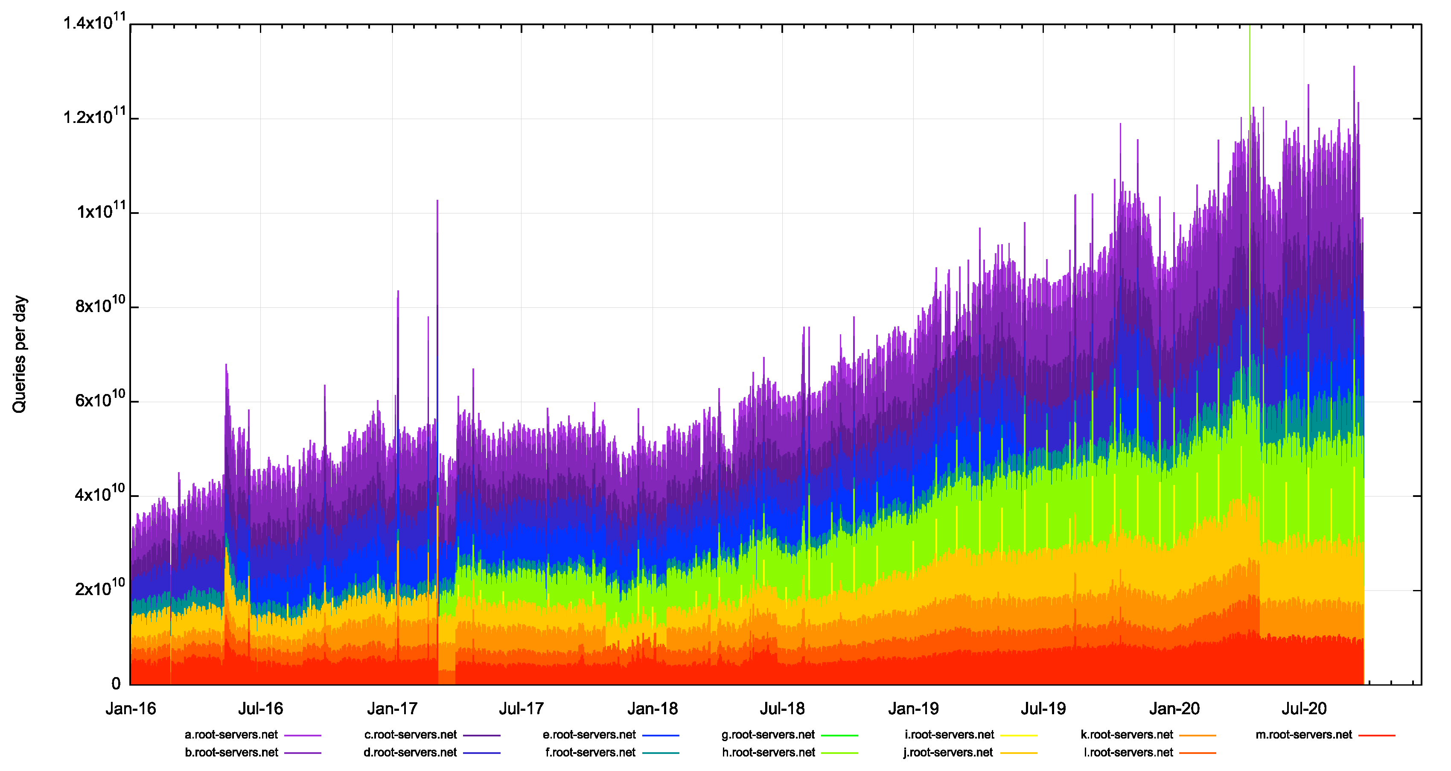Click the Jul-20 x-axis label
This screenshot has width=1451, height=771.
coord(1304,708)
